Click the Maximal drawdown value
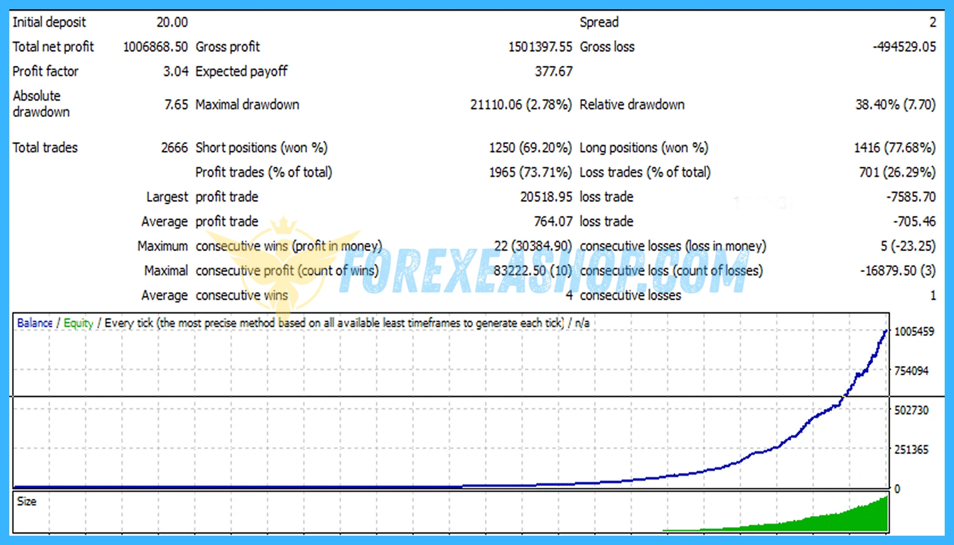954x545 pixels. pyautogui.click(x=520, y=105)
